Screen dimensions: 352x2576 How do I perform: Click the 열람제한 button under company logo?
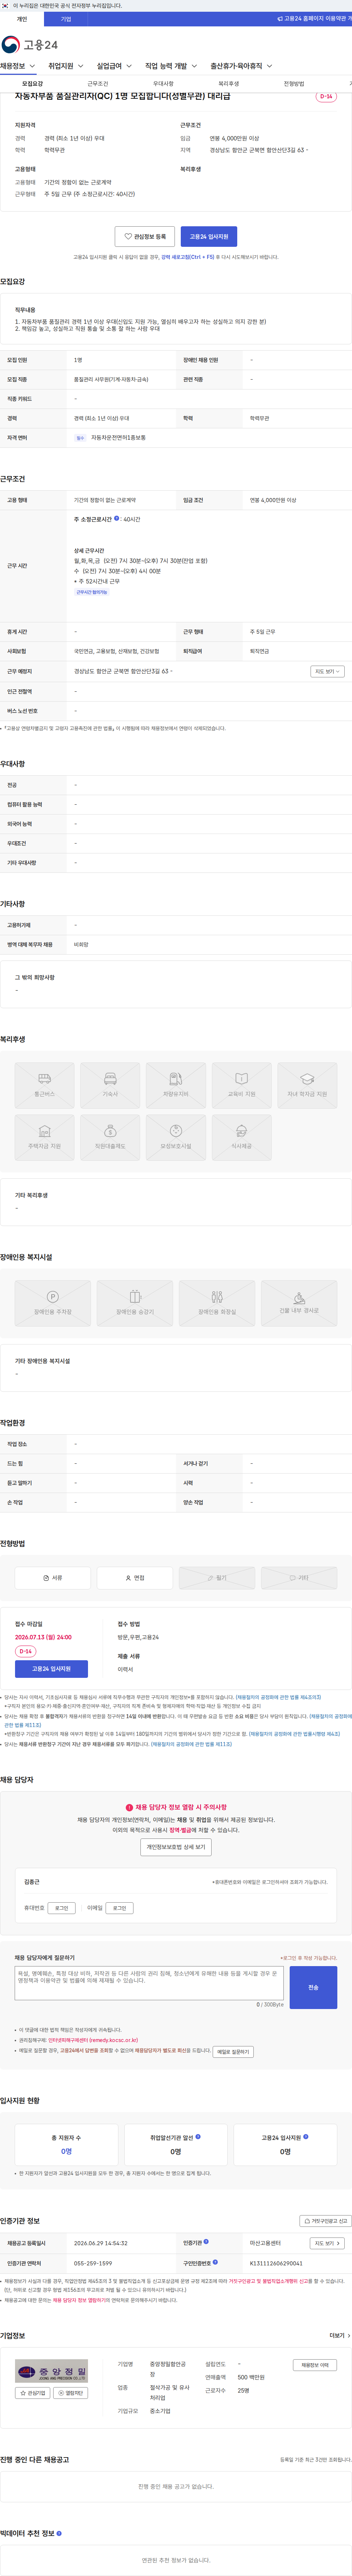[70, 2393]
